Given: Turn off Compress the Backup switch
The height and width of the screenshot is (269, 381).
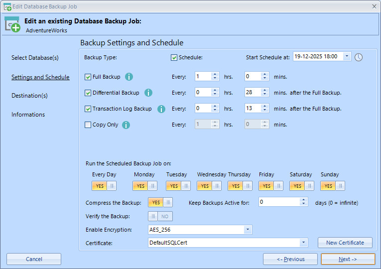Looking at the screenshot, I should coord(160,202).
